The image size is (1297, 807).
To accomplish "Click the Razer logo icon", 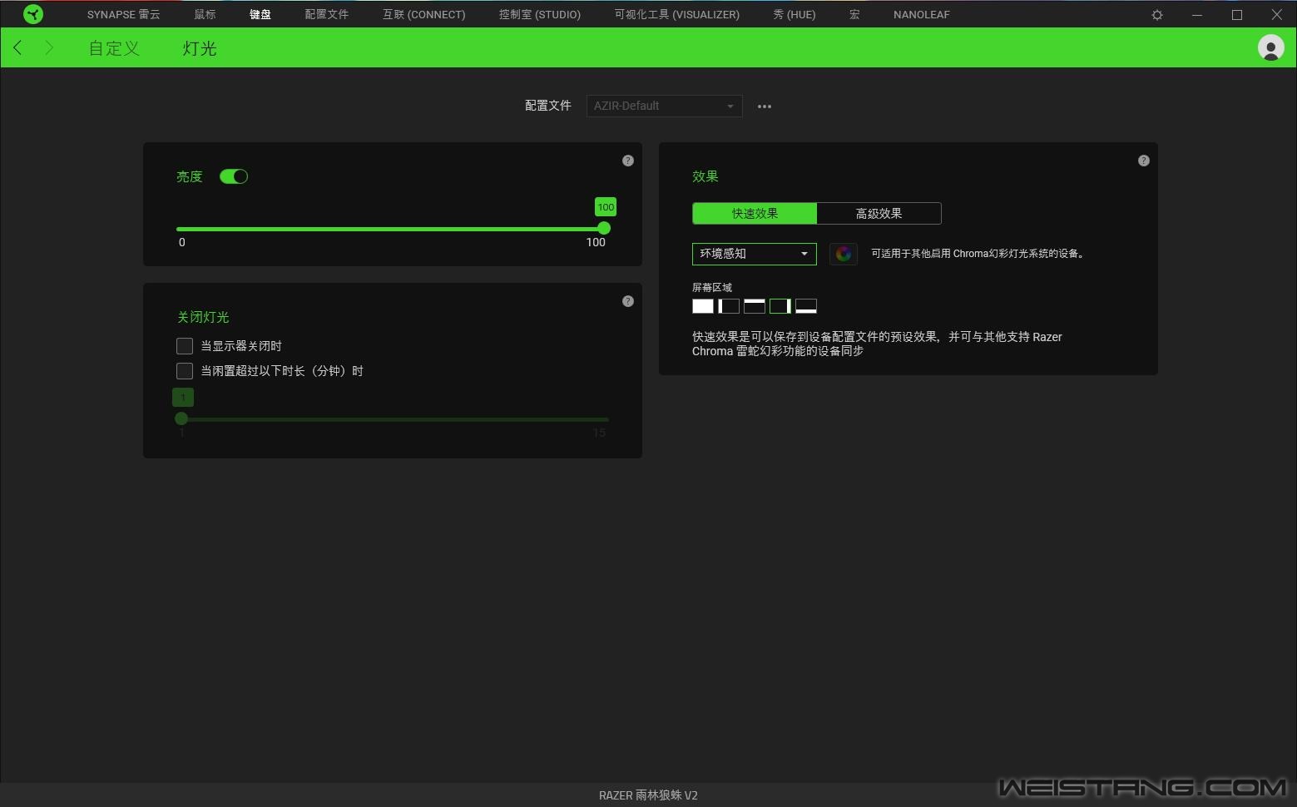I will point(33,14).
